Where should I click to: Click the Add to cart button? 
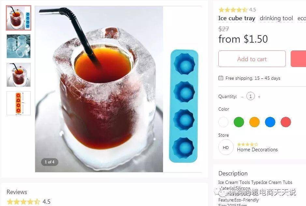click(252, 59)
